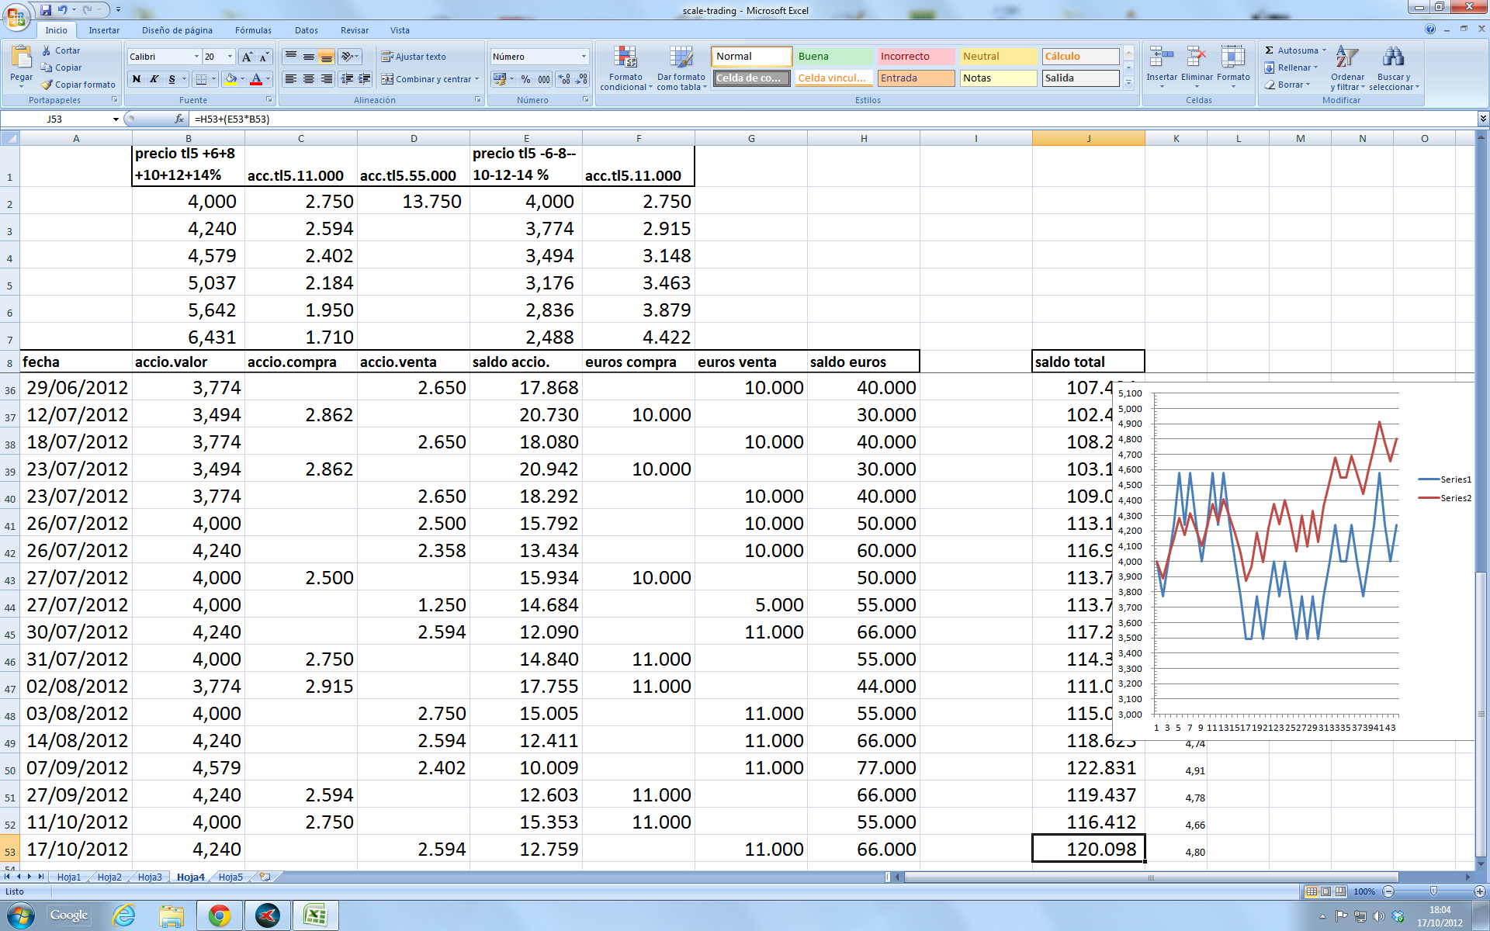Click the Copiar formato paintbrush icon
Screen dimensions: 1490x931
[47, 85]
